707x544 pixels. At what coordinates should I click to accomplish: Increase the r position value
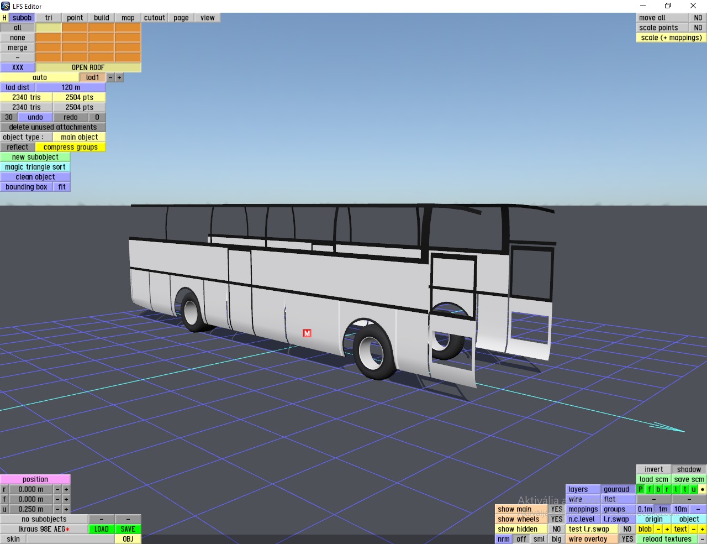(x=66, y=489)
